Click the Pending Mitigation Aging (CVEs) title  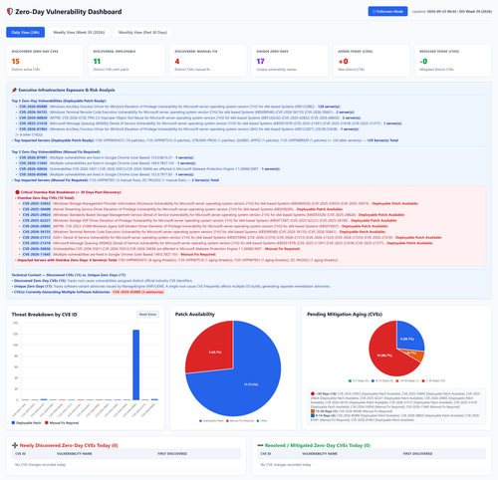pyautogui.click(x=345, y=314)
